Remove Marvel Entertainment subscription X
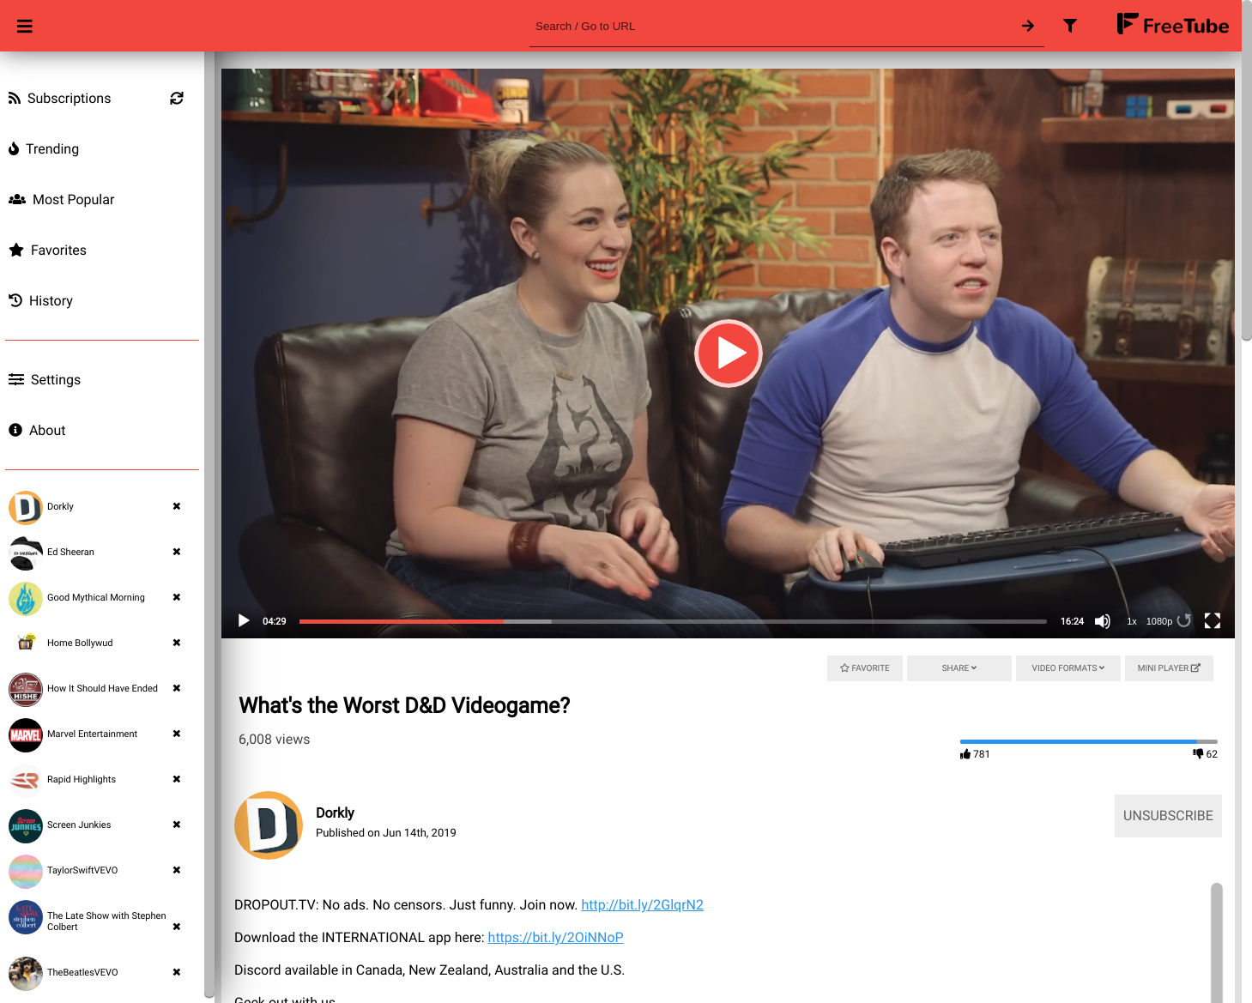 click(177, 734)
